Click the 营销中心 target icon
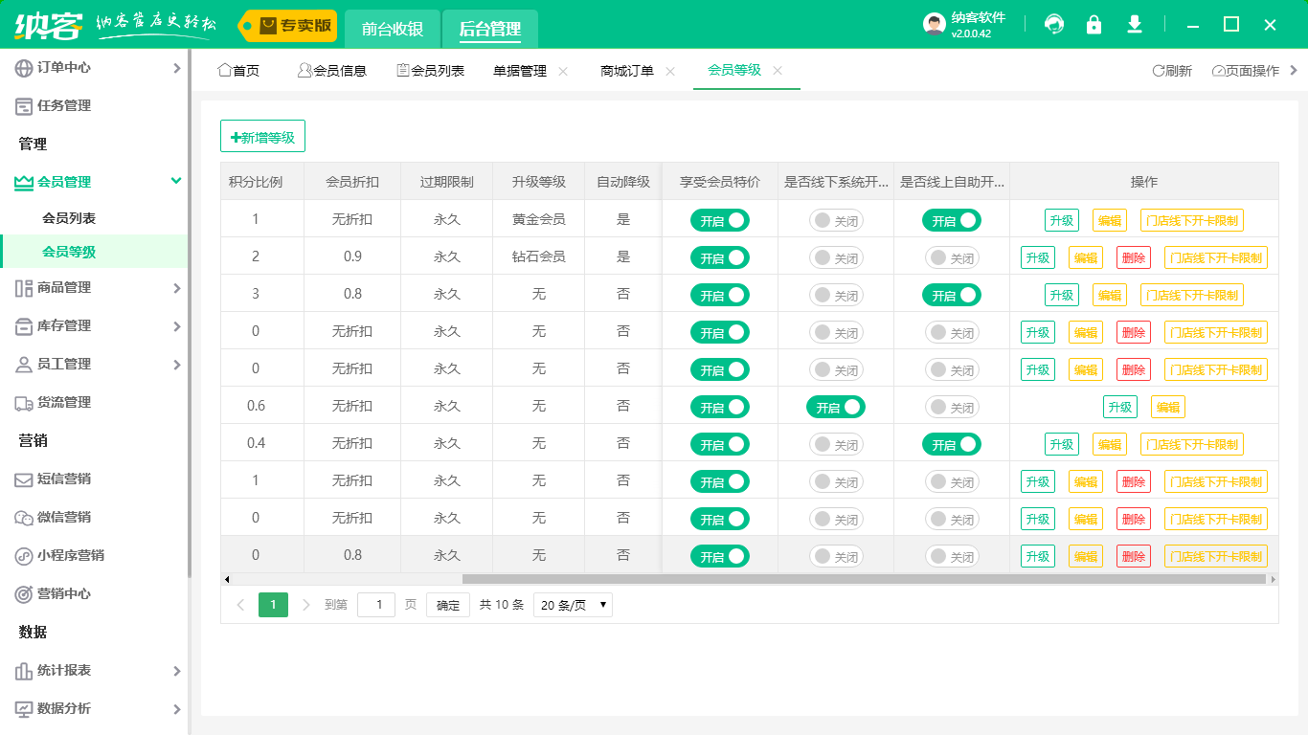 24,594
